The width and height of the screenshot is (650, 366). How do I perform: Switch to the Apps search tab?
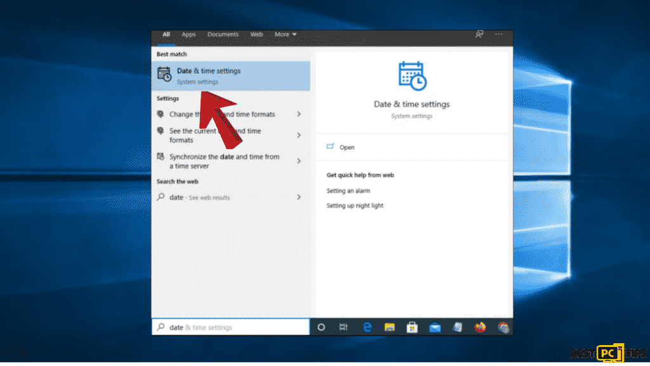[189, 34]
